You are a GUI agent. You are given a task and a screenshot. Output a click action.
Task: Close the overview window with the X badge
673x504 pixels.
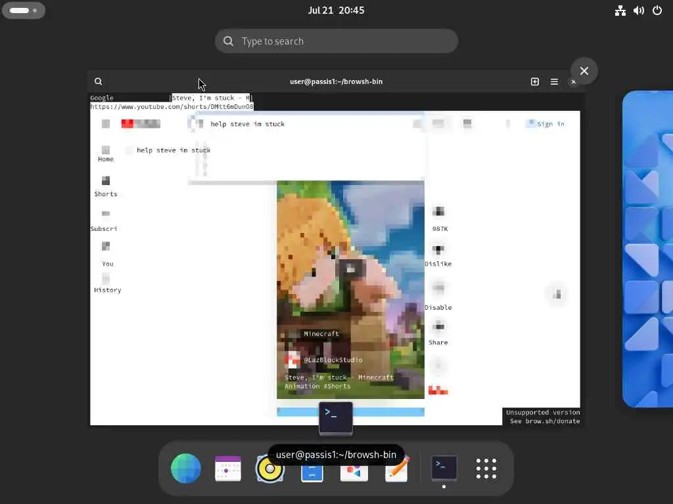584,71
